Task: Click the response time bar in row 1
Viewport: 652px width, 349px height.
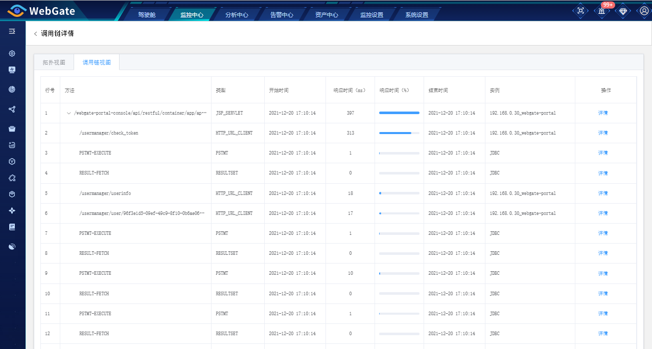Action: pyautogui.click(x=399, y=113)
